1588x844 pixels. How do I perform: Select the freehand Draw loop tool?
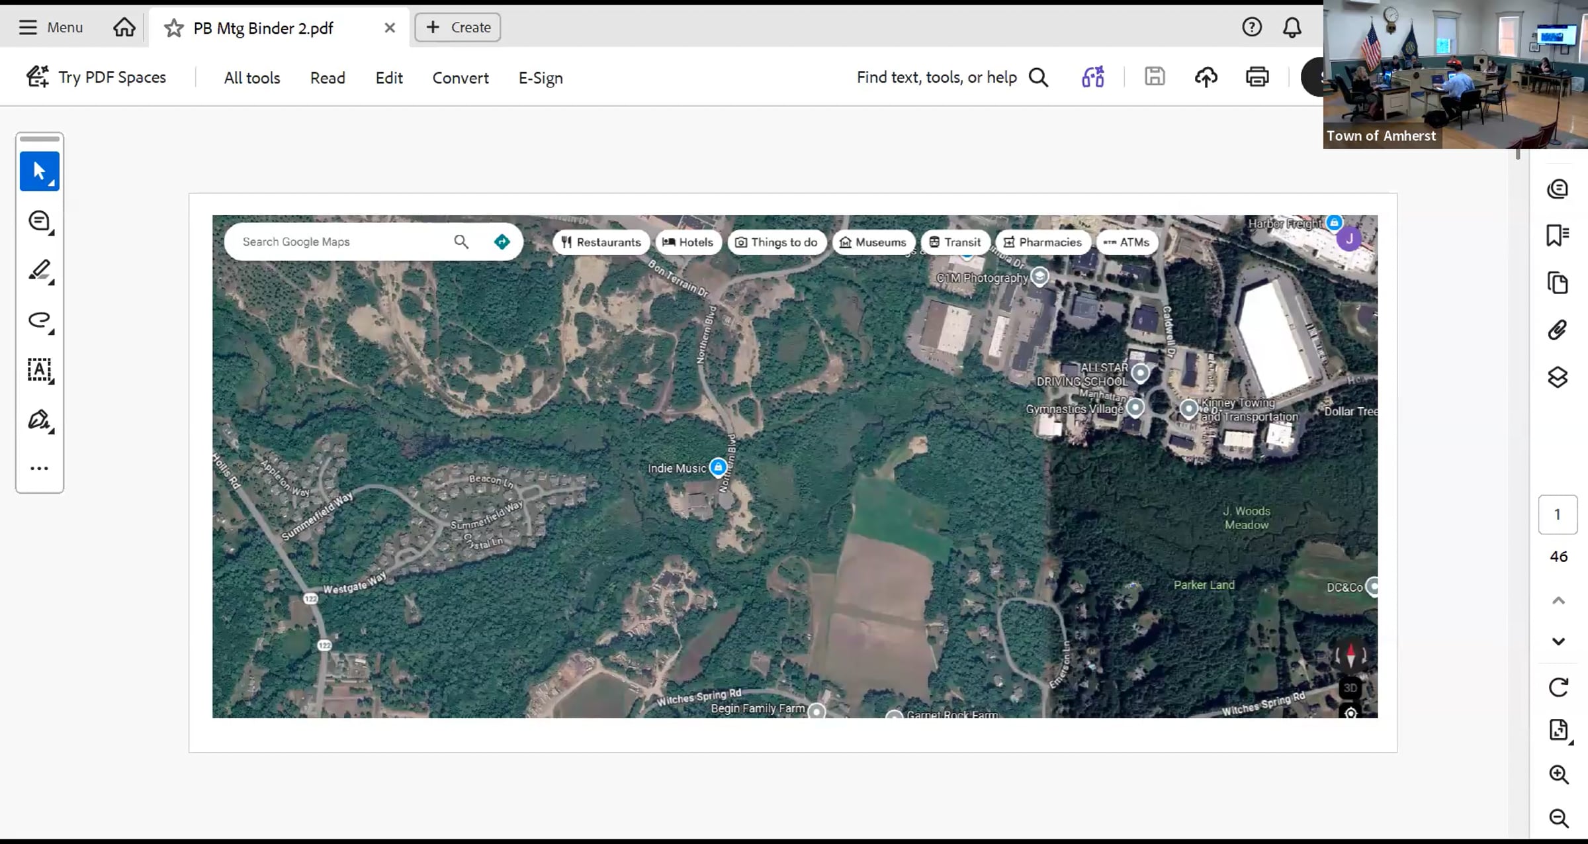(40, 320)
